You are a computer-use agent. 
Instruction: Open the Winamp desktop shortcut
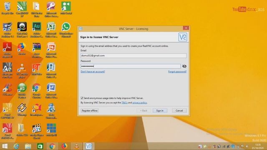(22, 110)
